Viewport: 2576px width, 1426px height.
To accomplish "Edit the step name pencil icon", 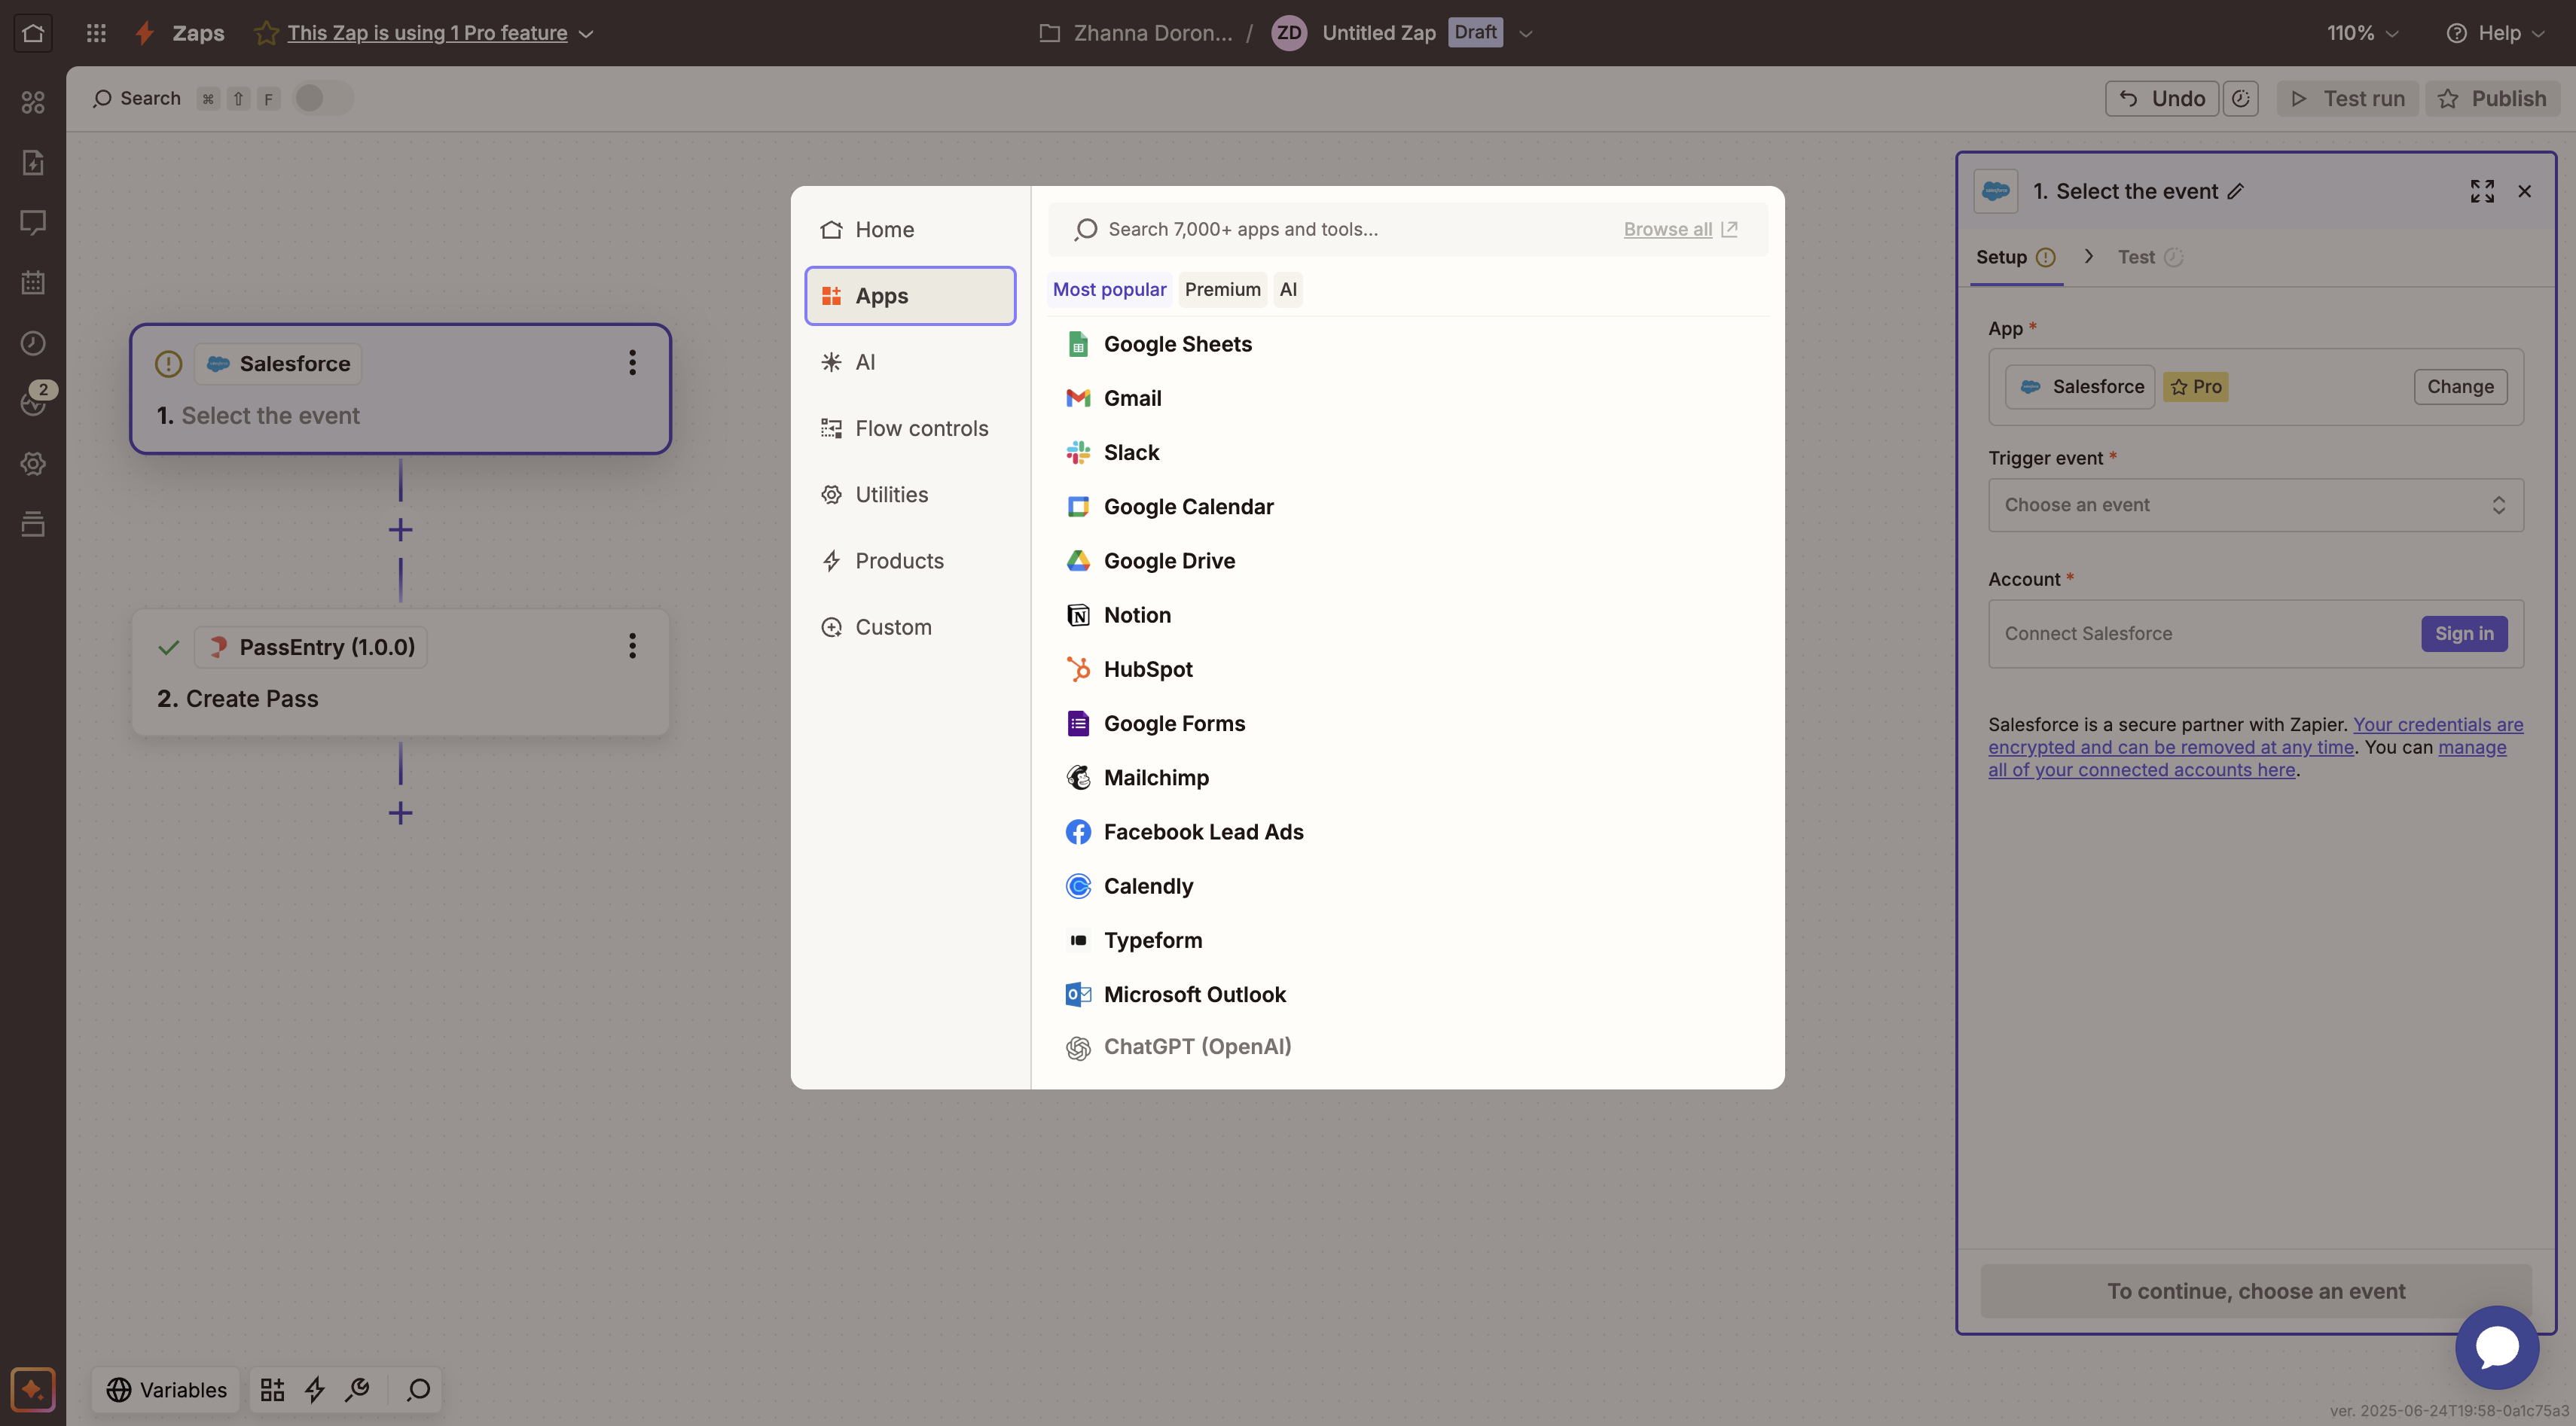I will [x=2236, y=191].
